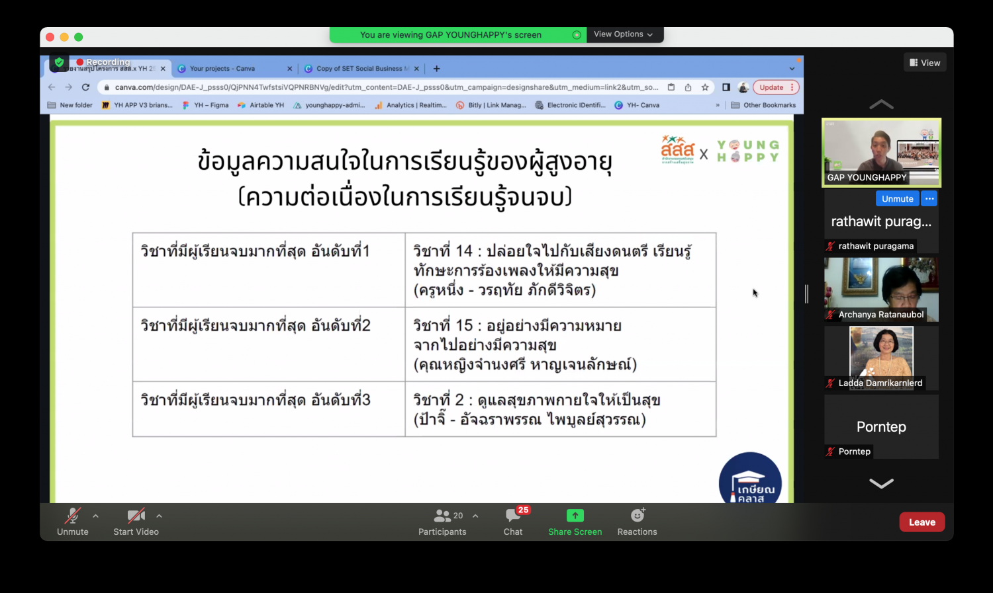The height and width of the screenshot is (593, 993).
Task: Click the screen-share indicator icon in green banner
Action: [x=577, y=35]
